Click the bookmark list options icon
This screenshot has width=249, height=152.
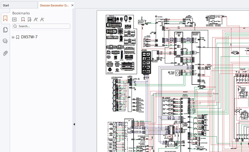pyautogui.click(x=14, y=20)
